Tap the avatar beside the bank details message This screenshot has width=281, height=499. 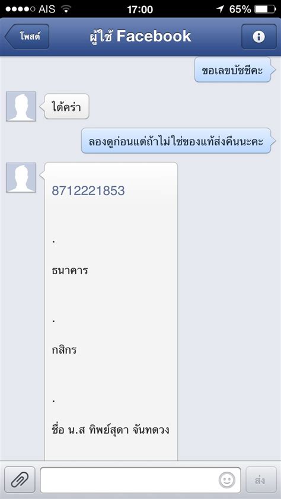[x=21, y=177]
